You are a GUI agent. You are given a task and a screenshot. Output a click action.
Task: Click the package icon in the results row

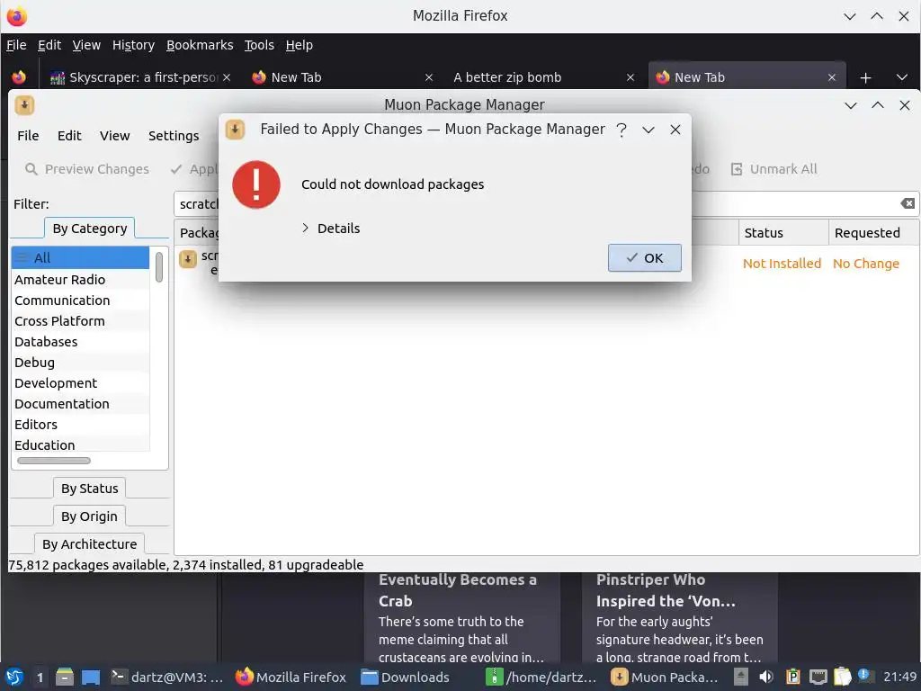[188, 258]
